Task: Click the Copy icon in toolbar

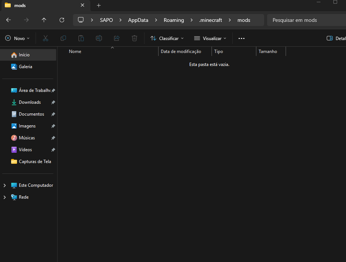Action: click(x=63, y=38)
